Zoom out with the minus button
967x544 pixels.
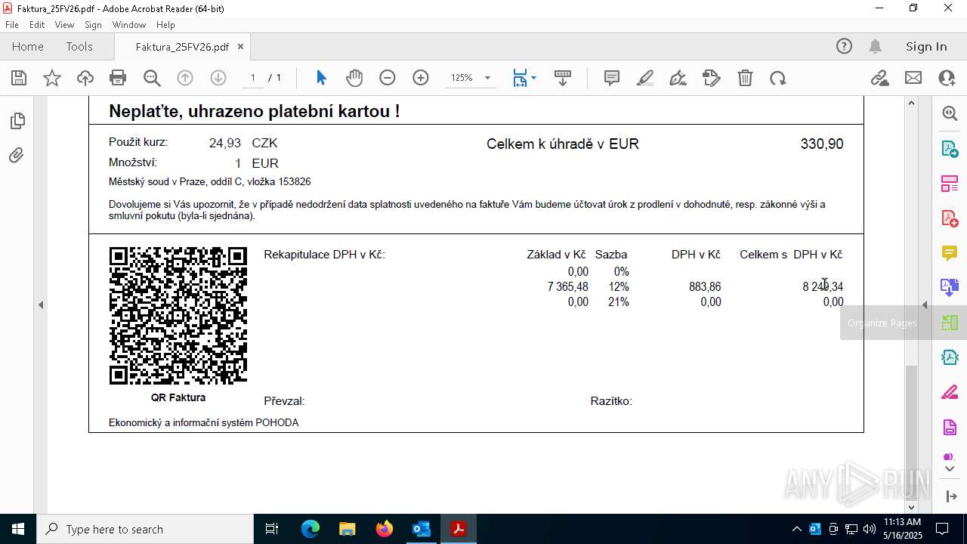coord(388,78)
